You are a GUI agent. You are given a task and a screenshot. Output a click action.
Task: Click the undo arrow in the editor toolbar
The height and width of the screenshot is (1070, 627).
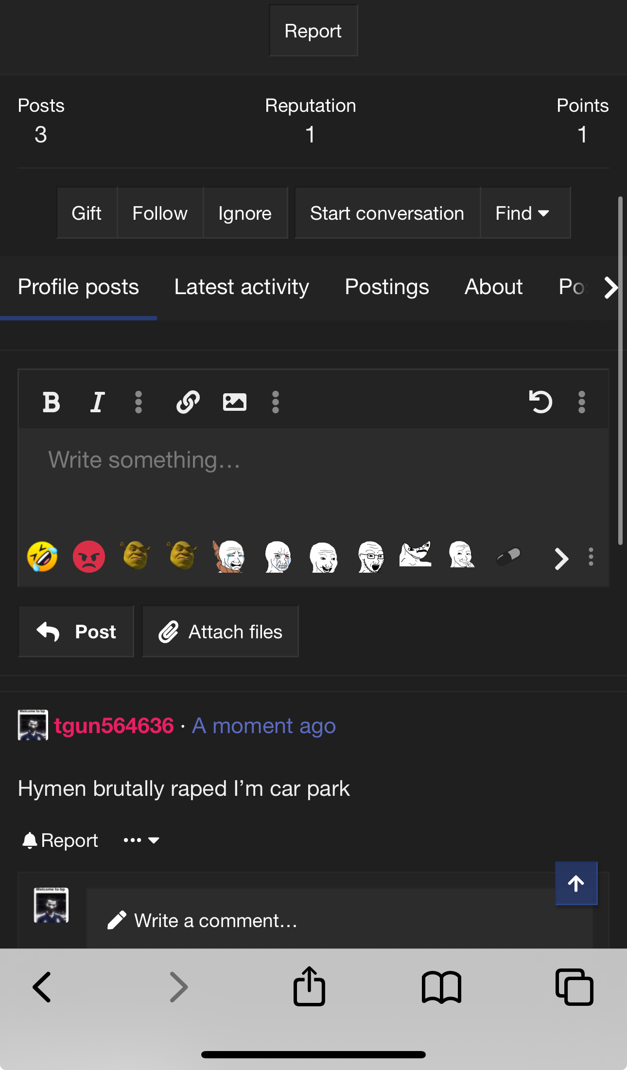[540, 402]
